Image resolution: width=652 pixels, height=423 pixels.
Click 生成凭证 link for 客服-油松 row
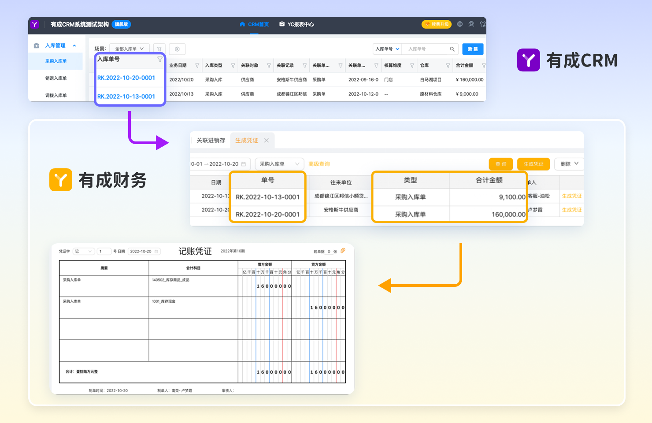[572, 196]
